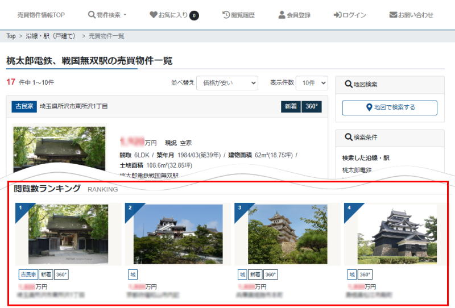The width and height of the screenshot is (455, 308).
Task: Click 360° tag under ranking 4
Action: (x=365, y=274)
